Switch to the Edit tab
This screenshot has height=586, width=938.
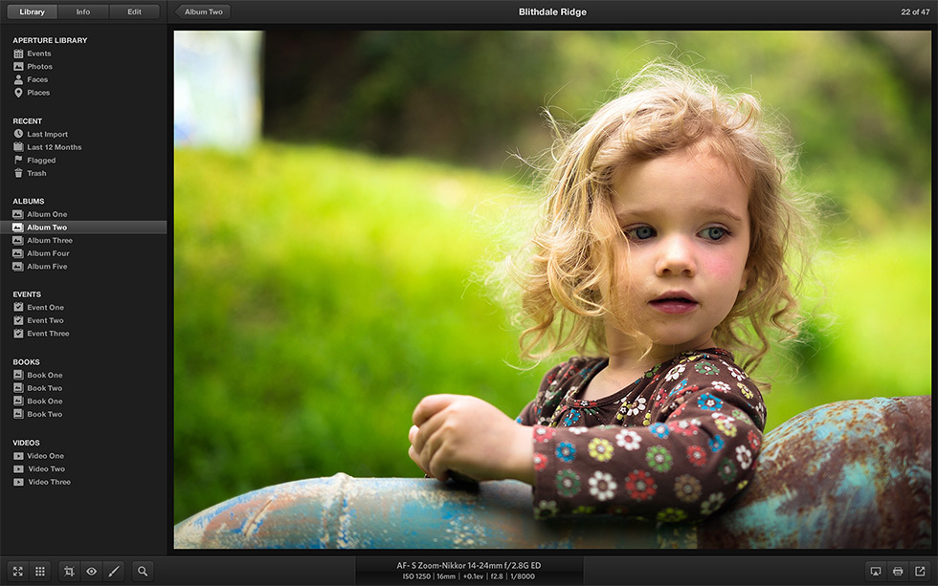coord(134,11)
